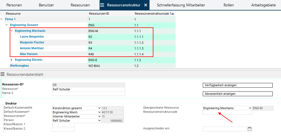Collapse the Engineering Gesamt node
Screen dimensions: 281x136
pos(6,25)
